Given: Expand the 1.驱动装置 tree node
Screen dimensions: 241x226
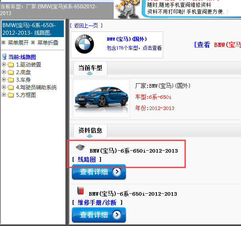Looking at the screenshot, I should 4,65.
